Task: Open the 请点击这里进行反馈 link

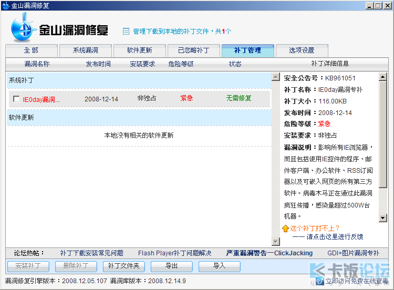Action: tap(335, 237)
